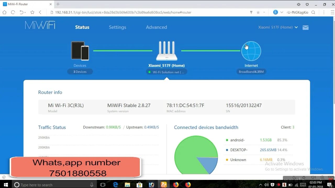The image size is (335, 188).
Task: Click the Router info heading
Action: [x=50, y=92]
